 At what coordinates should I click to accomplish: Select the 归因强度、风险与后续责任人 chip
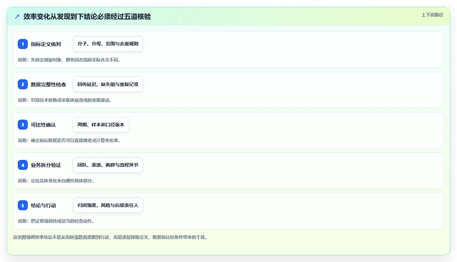point(108,205)
